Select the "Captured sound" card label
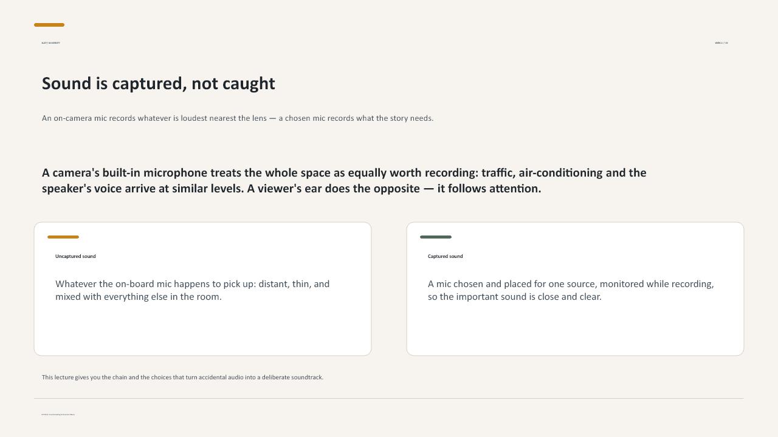778x437 pixels. (x=445, y=256)
